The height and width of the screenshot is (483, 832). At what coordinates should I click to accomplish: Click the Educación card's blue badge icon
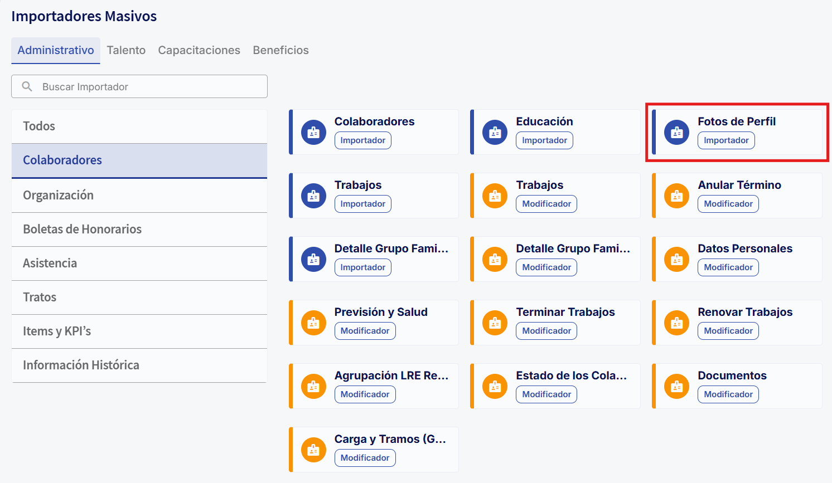click(495, 133)
